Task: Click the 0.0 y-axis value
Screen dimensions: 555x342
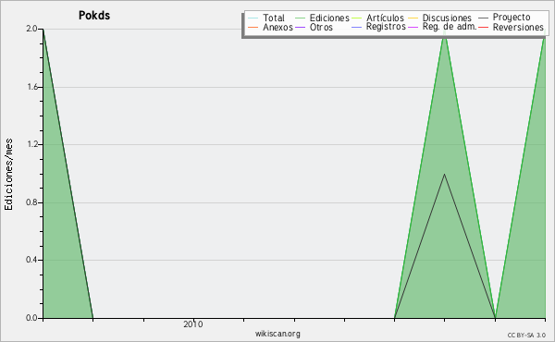Action: 31,318
